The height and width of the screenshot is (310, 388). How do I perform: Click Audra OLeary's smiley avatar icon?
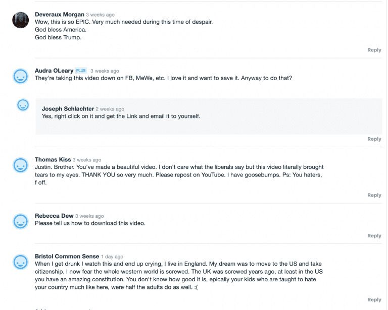pyautogui.click(x=20, y=77)
